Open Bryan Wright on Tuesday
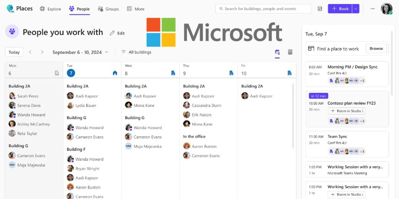The image size is (399, 199). coord(83,169)
